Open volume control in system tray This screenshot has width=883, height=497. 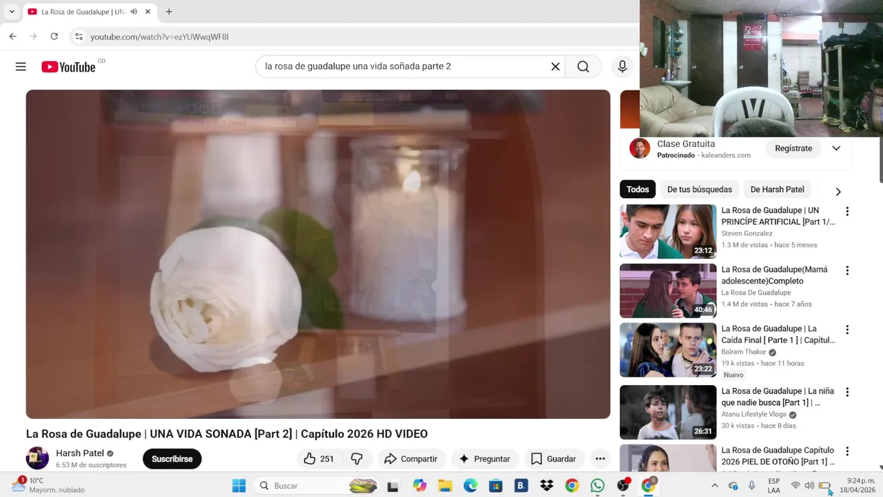point(809,486)
